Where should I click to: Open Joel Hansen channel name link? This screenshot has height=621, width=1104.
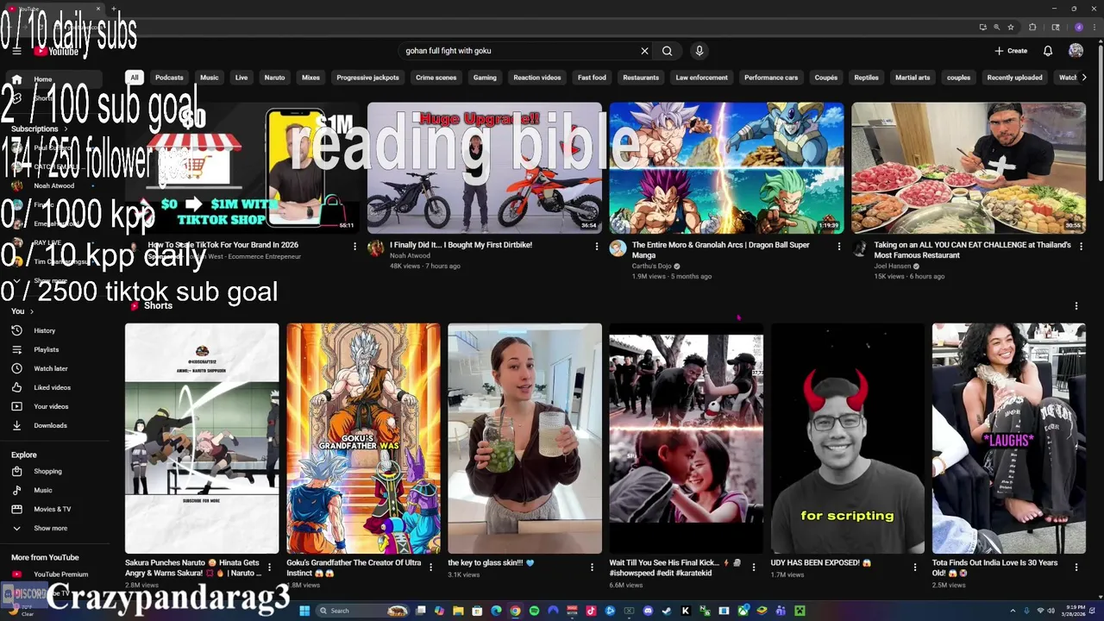click(x=892, y=266)
